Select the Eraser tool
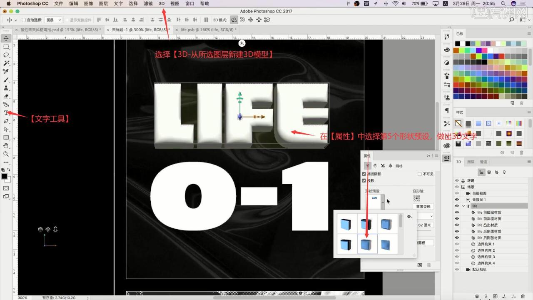 tap(6, 96)
